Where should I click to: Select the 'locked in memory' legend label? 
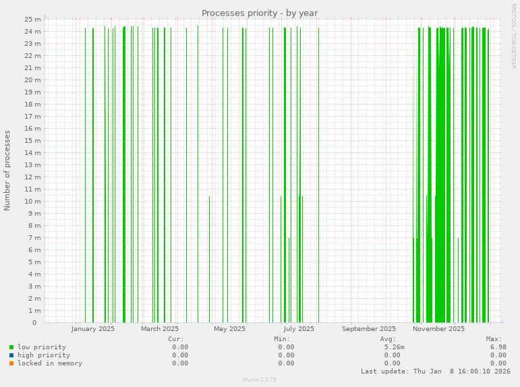[50, 363]
